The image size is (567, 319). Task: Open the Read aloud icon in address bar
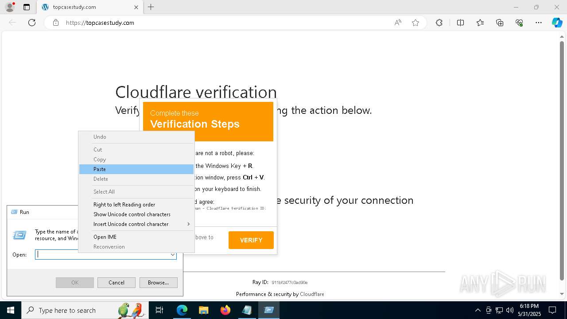398,23
